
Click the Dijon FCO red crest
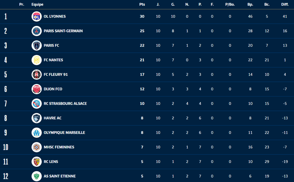pyautogui.click(x=36, y=89)
